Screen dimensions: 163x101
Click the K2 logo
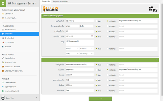(x=153, y=9)
